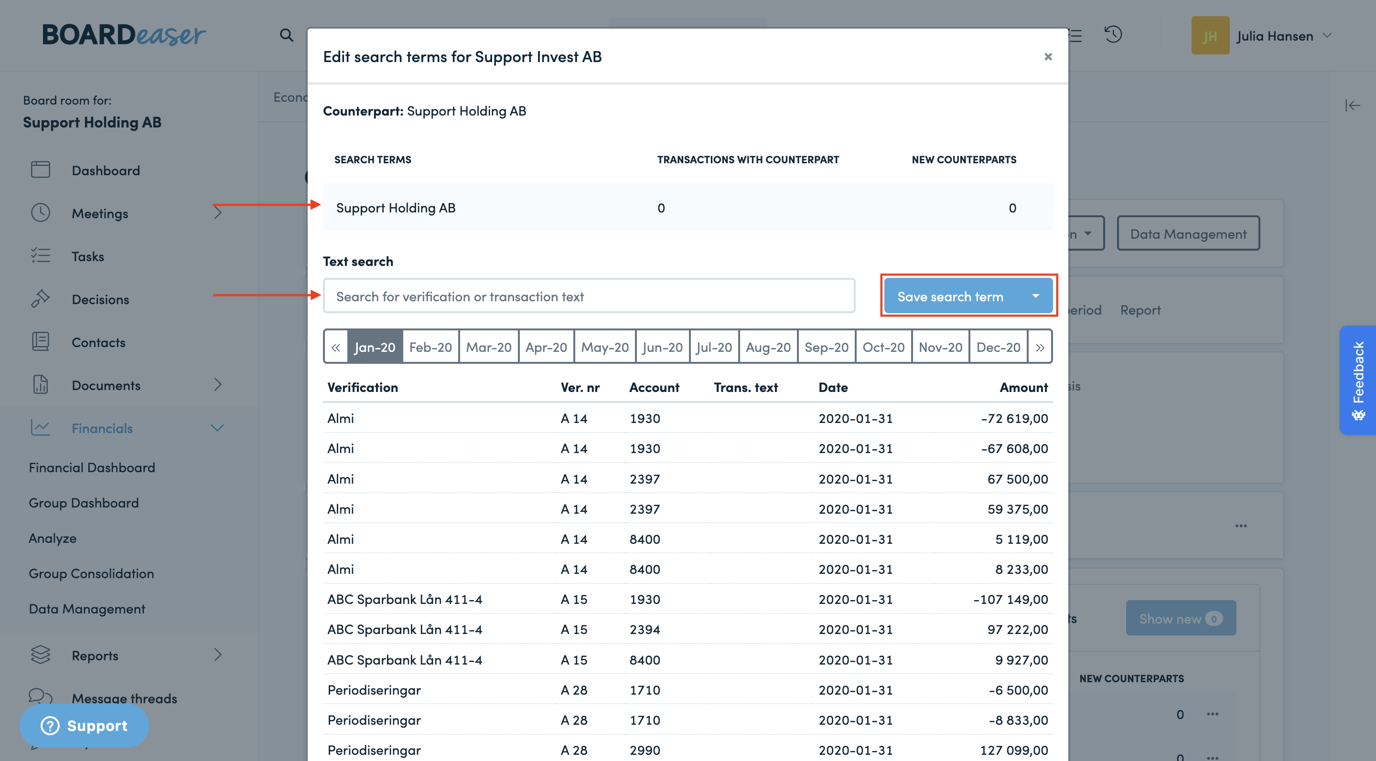The image size is (1376, 761).
Task: Click the Documents file icon
Action: [x=41, y=385]
